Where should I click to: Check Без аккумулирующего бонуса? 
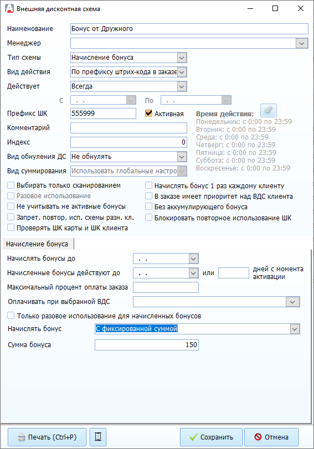[148, 207]
